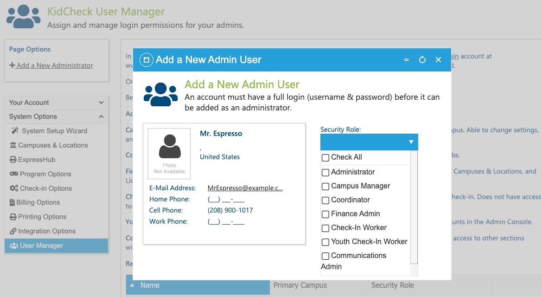Select User Manager in sidebar

57,245
